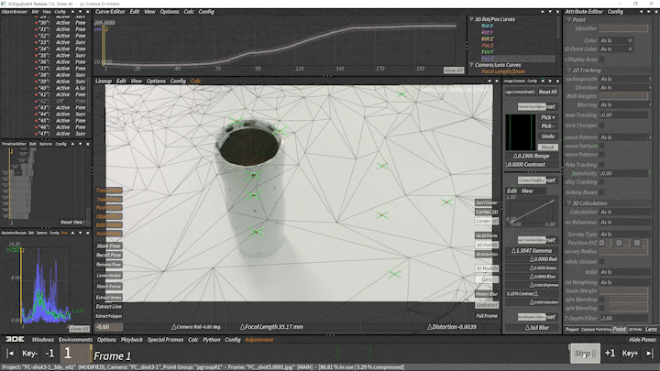
Task: Click the Position XYZ first lock box icon
Action: (602, 243)
